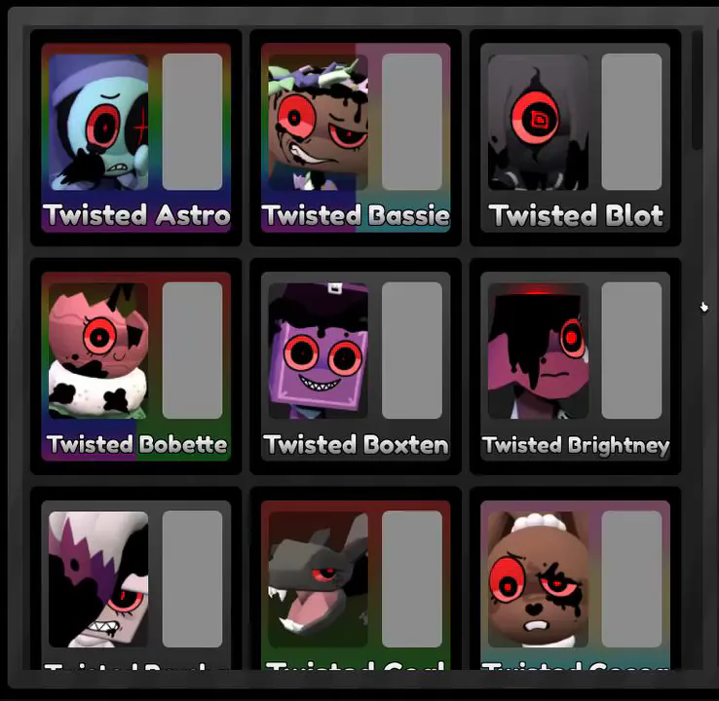Select the Twisted Bassie portrait
The height and width of the screenshot is (701, 719).
318,122
